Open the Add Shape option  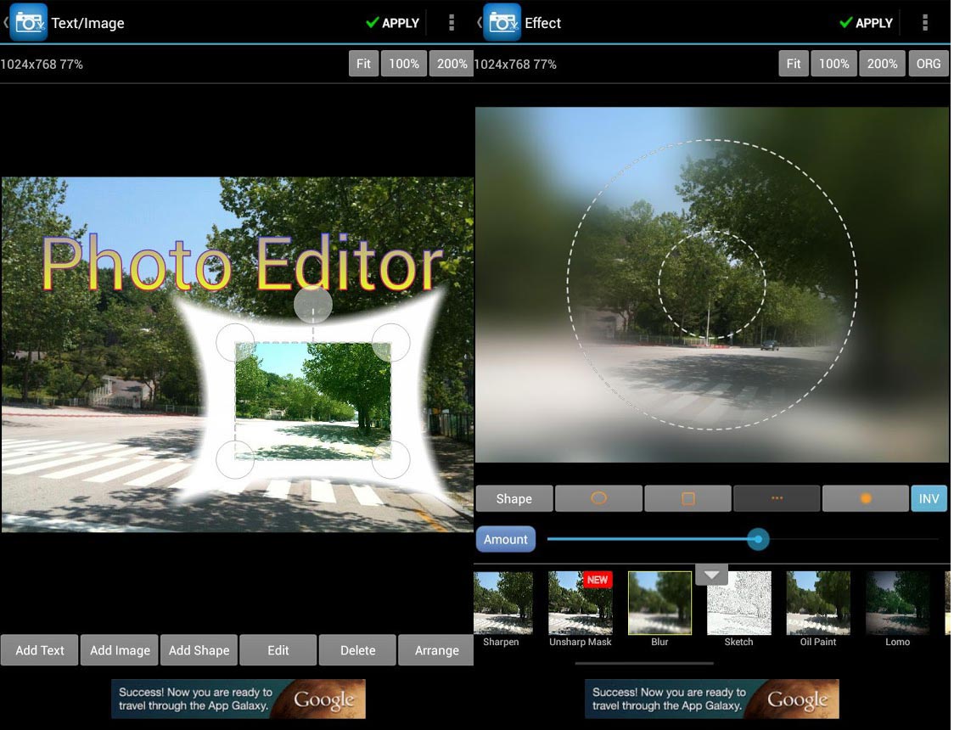click(x=199, y=650)
